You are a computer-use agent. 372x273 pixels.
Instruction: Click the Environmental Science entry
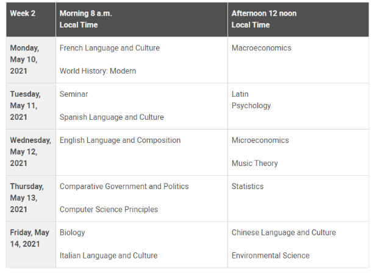[271, 256]
